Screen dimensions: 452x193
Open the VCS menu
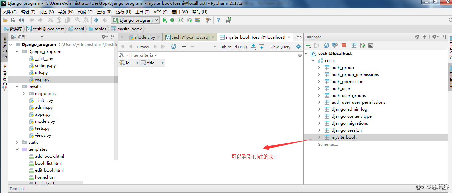(x=161, y=12)
